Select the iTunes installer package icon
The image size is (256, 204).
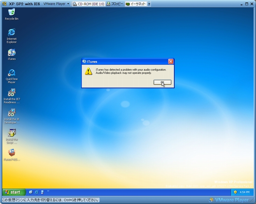pos(12,155)
